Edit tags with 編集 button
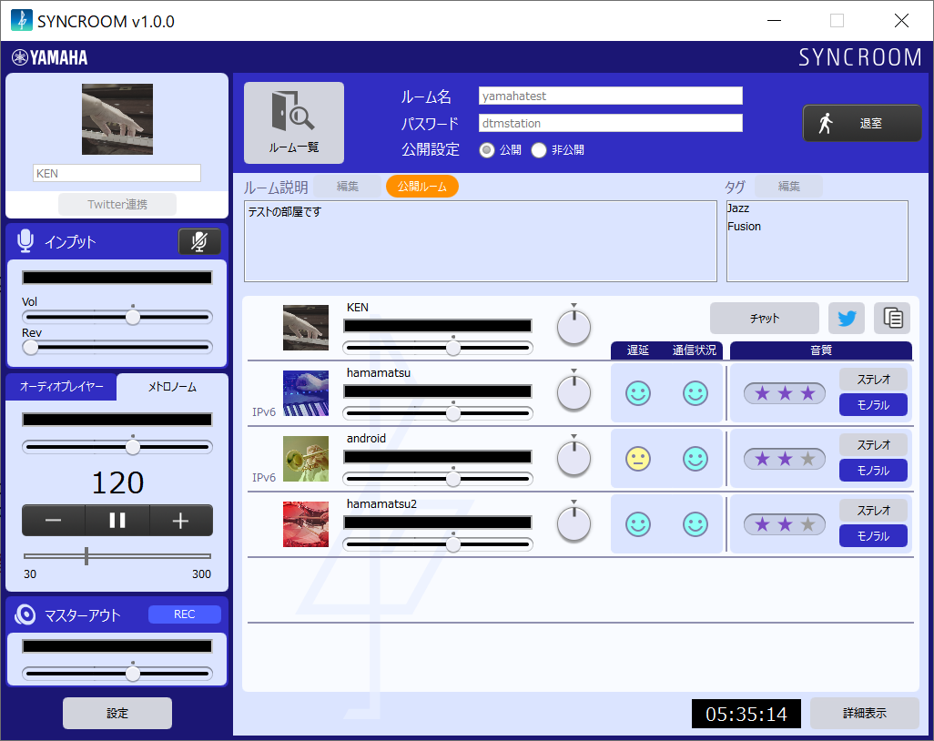 788,187
